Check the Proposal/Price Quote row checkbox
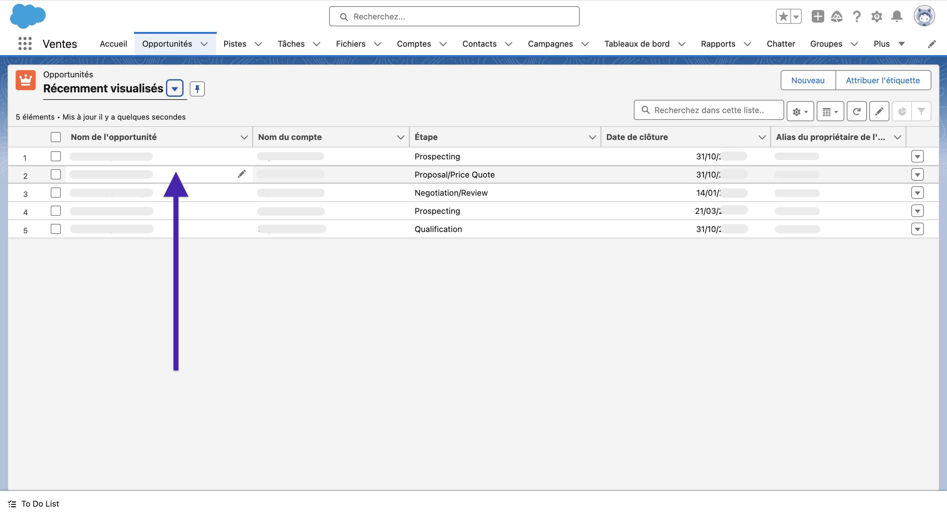 (x=55, y=174)
